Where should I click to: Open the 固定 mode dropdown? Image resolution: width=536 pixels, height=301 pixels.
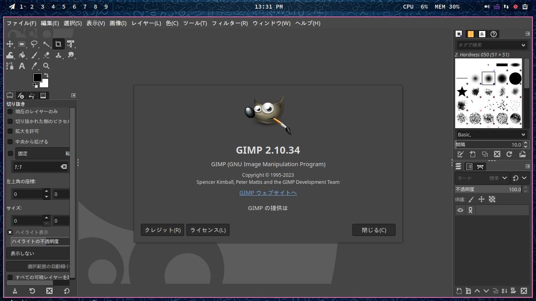point(42,154)
